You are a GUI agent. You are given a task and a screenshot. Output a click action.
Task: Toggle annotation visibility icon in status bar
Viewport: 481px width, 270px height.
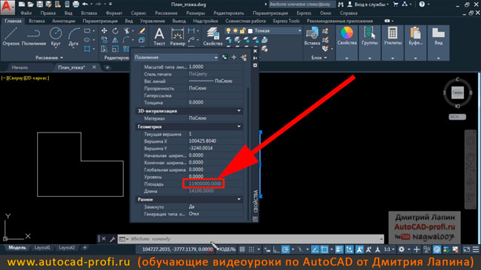(359, 249)
